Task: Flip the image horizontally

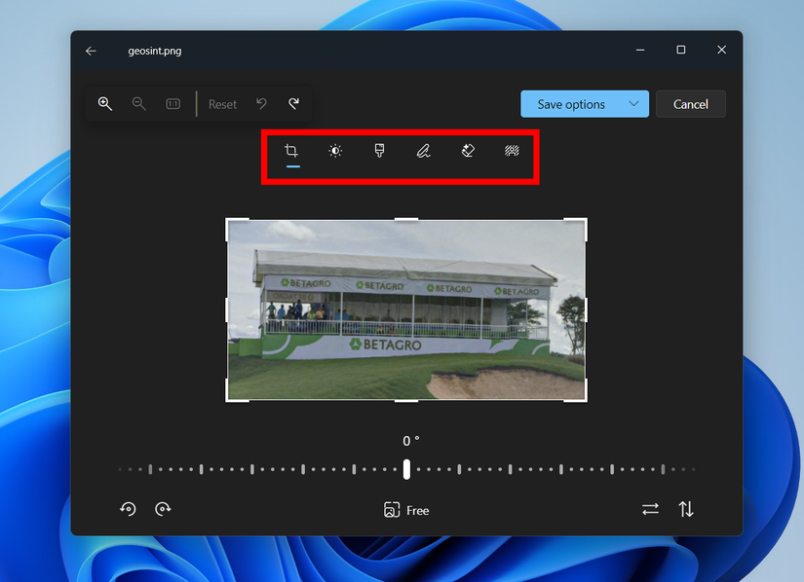Action: click(650, 509)
